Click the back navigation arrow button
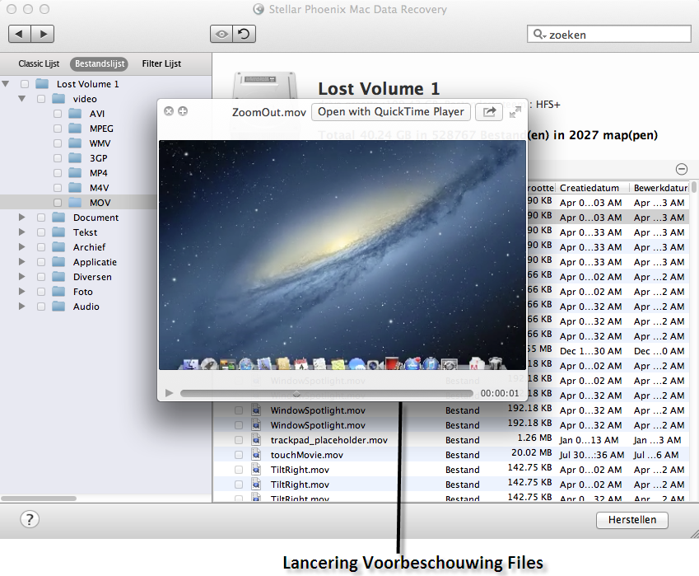Image resolution: width=699 pixels, height=576 pixels. (x=20, y=34)
